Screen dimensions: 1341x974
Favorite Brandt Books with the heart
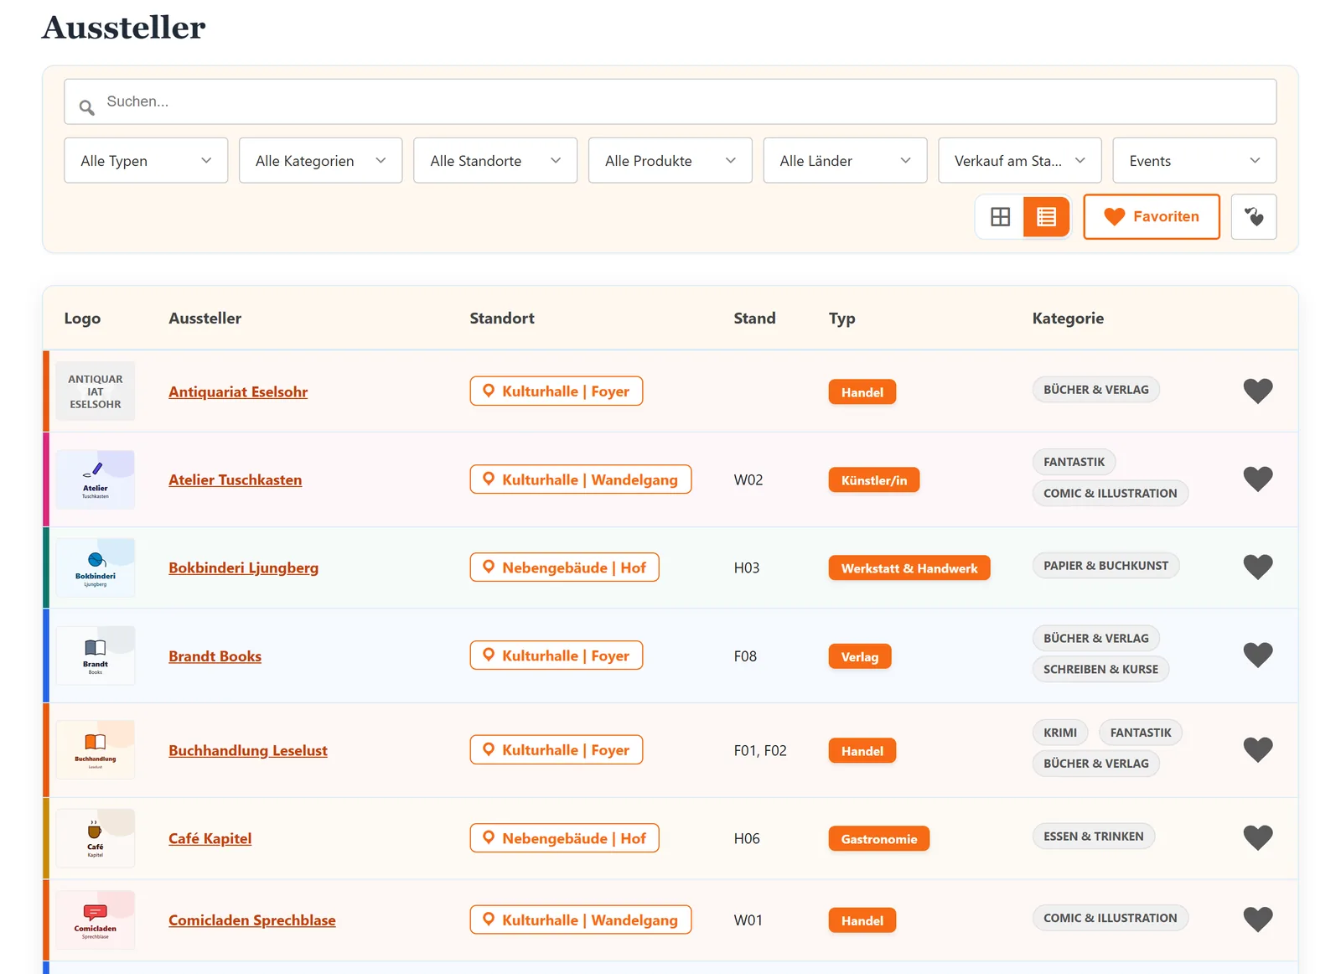(1257, 655)
